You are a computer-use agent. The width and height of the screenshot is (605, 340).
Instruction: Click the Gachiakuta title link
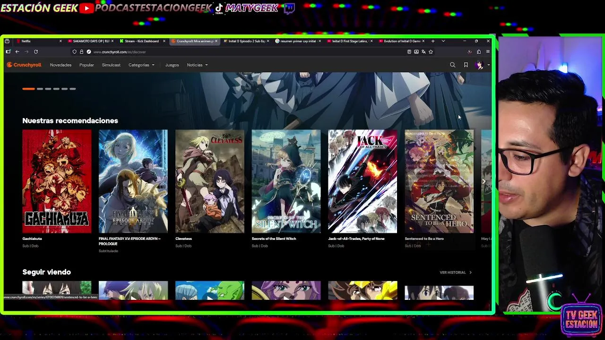pyautogui.click(x=32, y=238)
